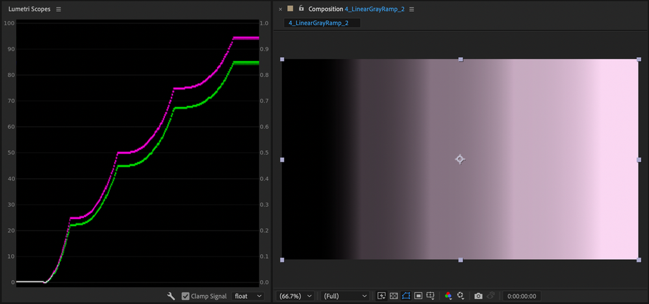Take a snapshot with camera icon
The image size is (649, 304).
tap(479, 296)
